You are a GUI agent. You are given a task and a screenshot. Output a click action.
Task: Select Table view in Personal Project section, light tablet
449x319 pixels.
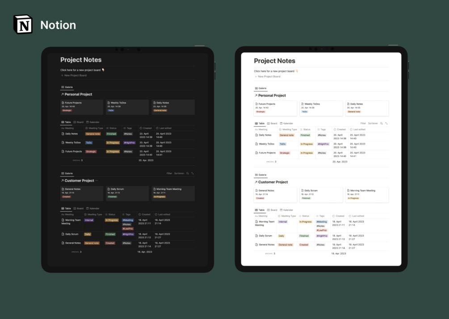click(x=260, y=124)
